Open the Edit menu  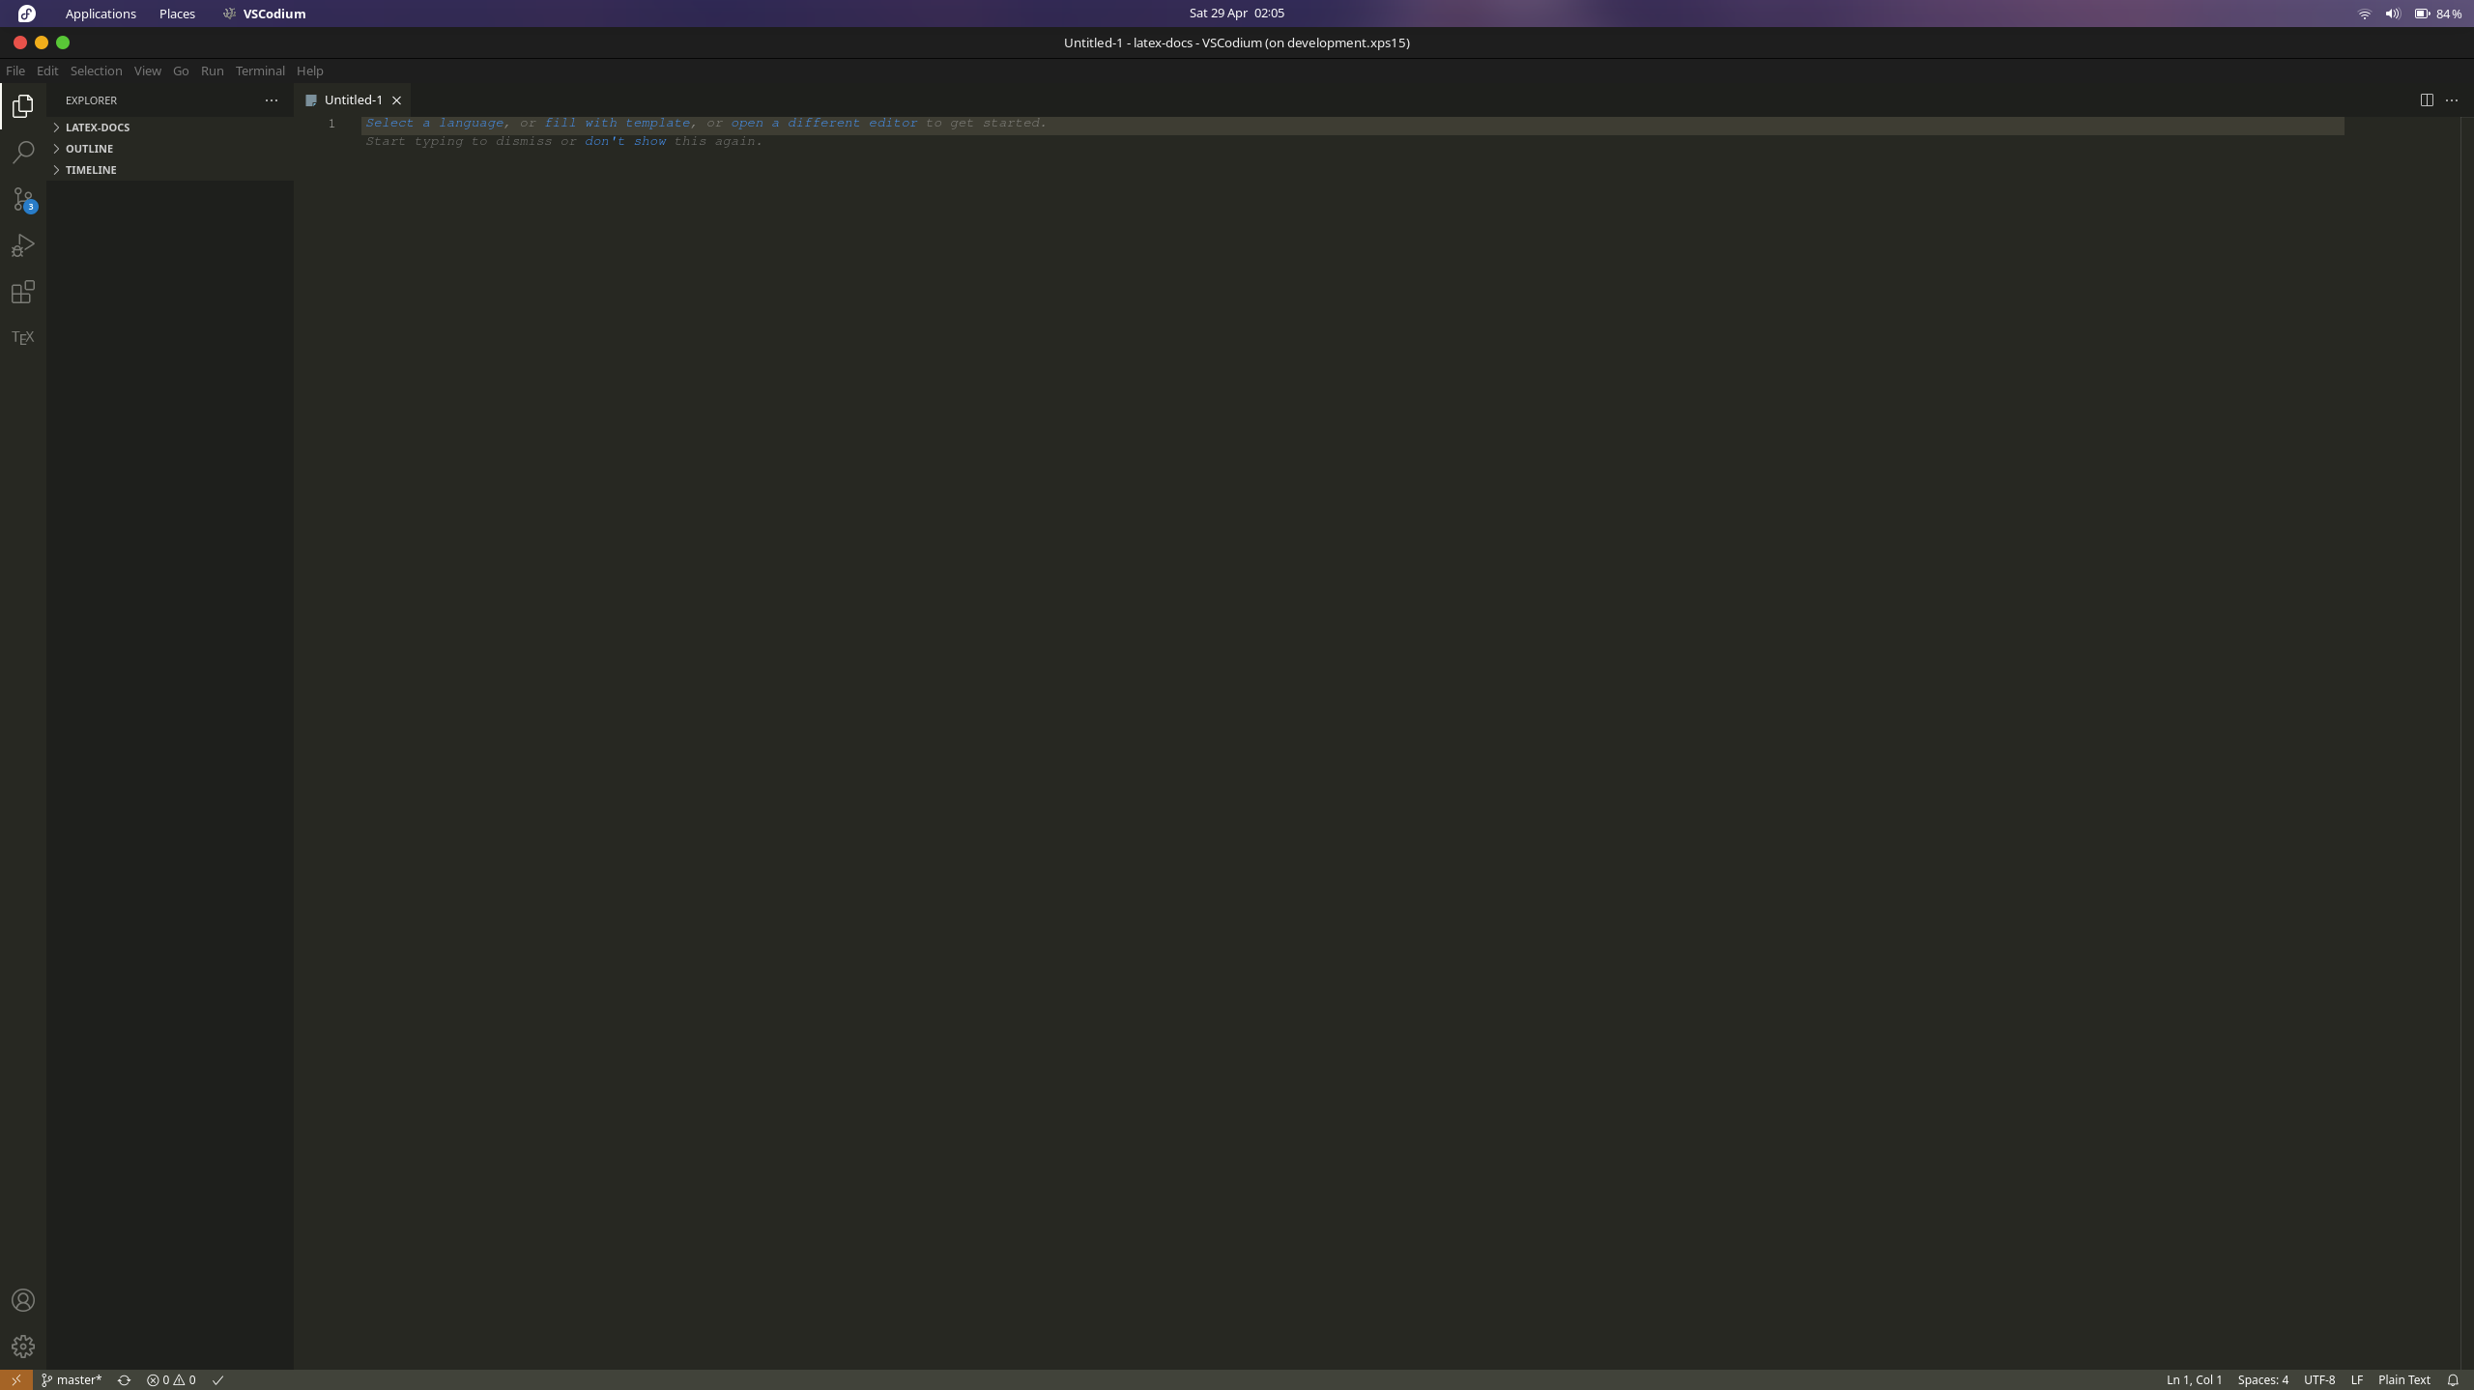tap(47, 71)
